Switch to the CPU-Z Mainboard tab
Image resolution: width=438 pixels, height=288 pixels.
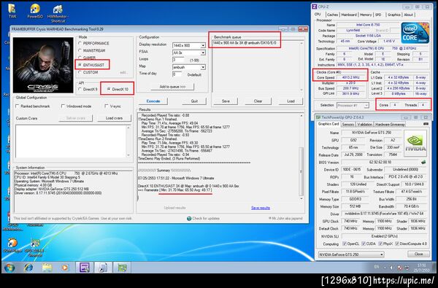[349, 15]
